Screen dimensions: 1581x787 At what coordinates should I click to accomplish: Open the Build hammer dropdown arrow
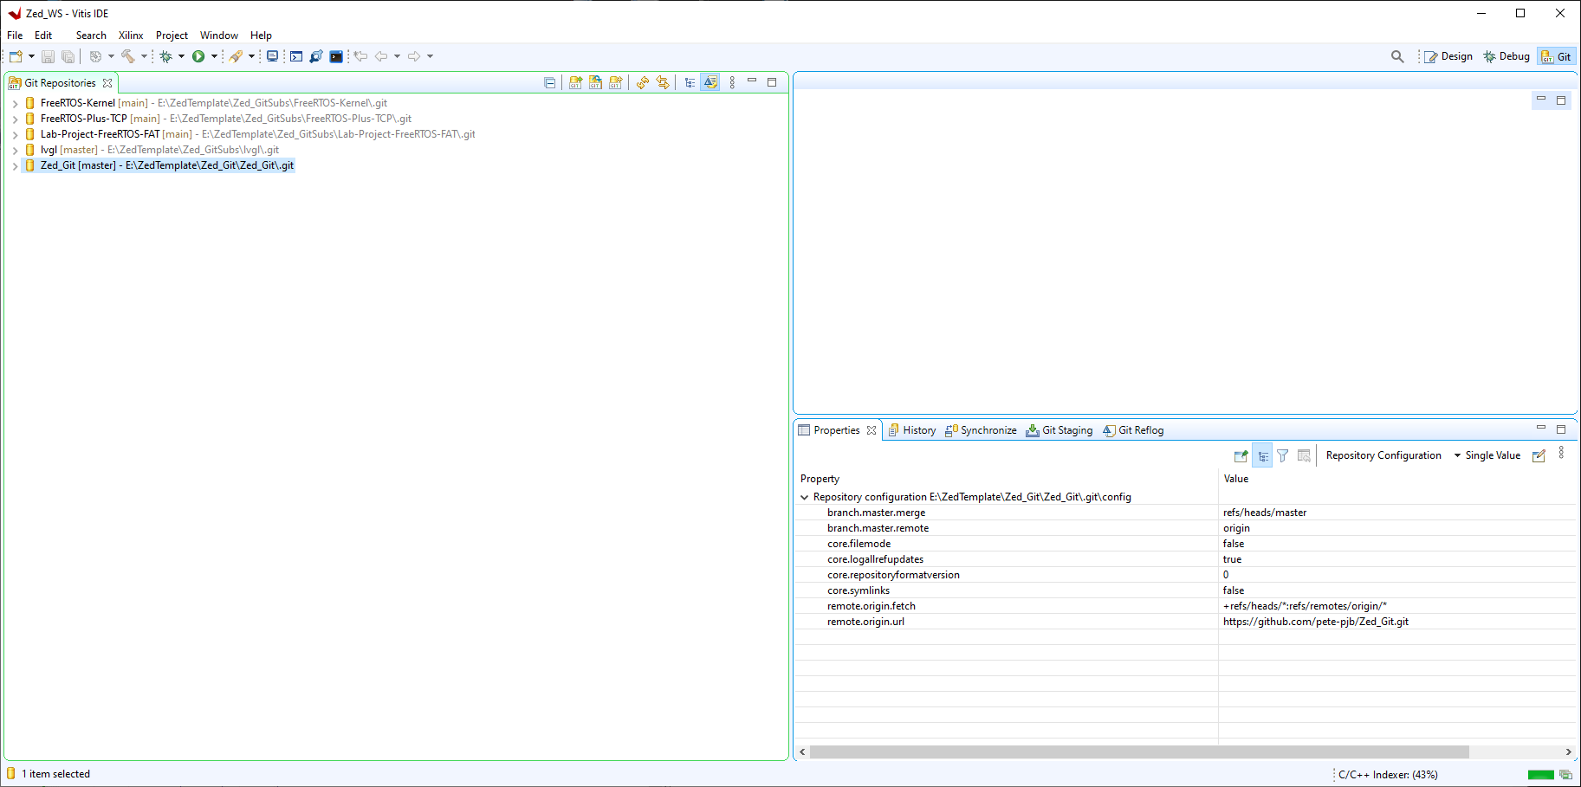click(x=144, y=56)
